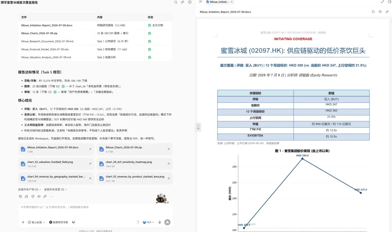The image size is (392, 232).
Task: Give the response a thumbs down
Action: [33, 197]
